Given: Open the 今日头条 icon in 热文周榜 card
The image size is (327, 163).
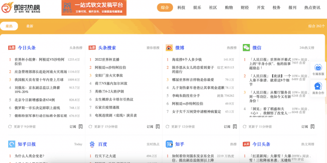Looking at the screenshot, I should (246, 144).
